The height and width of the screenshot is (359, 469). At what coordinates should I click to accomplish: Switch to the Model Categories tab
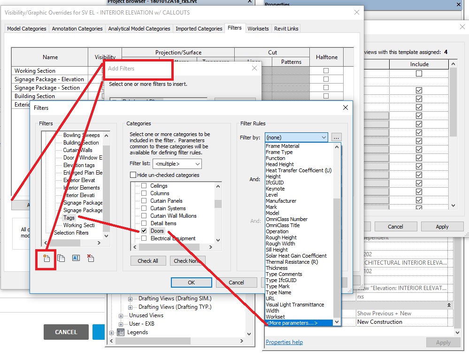26,28
